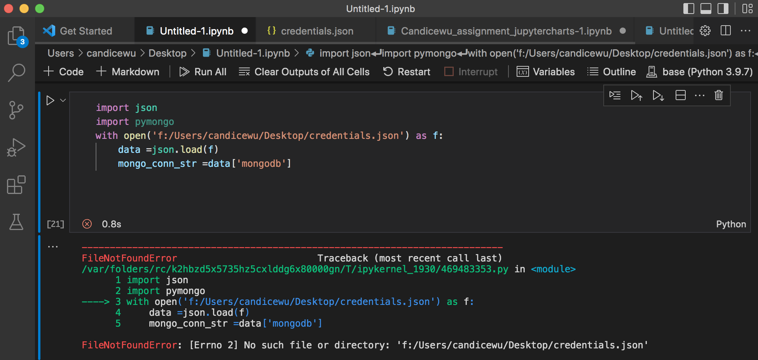
Task: Click macOS green zoom window button
Action: (40, 9)
